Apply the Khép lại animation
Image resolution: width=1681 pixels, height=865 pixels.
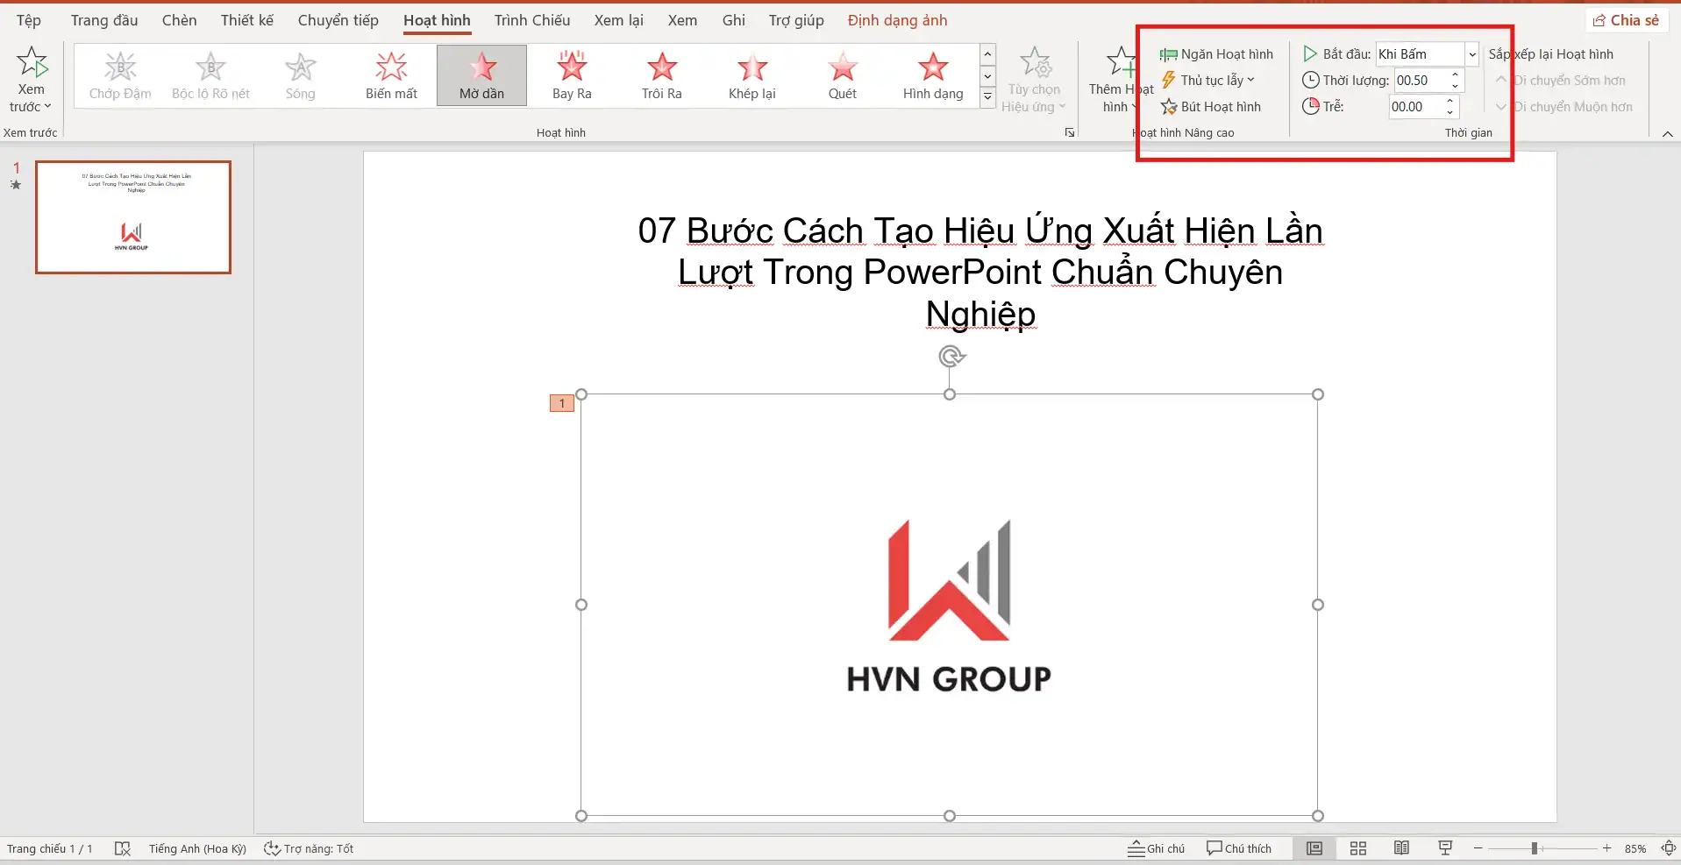pos(751,75)
